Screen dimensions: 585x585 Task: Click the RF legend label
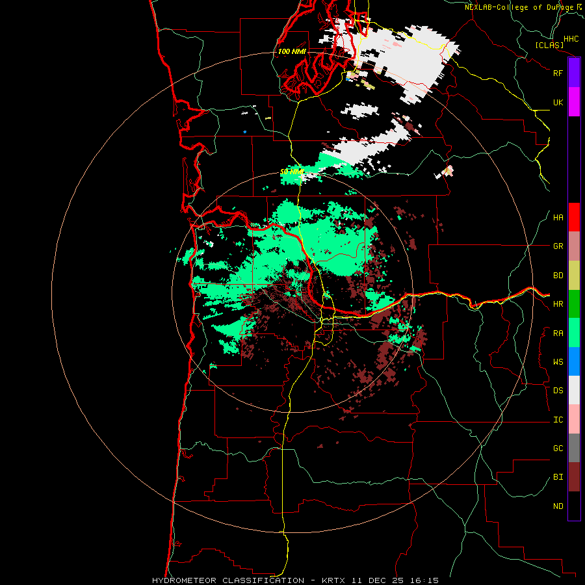(558, 73)
